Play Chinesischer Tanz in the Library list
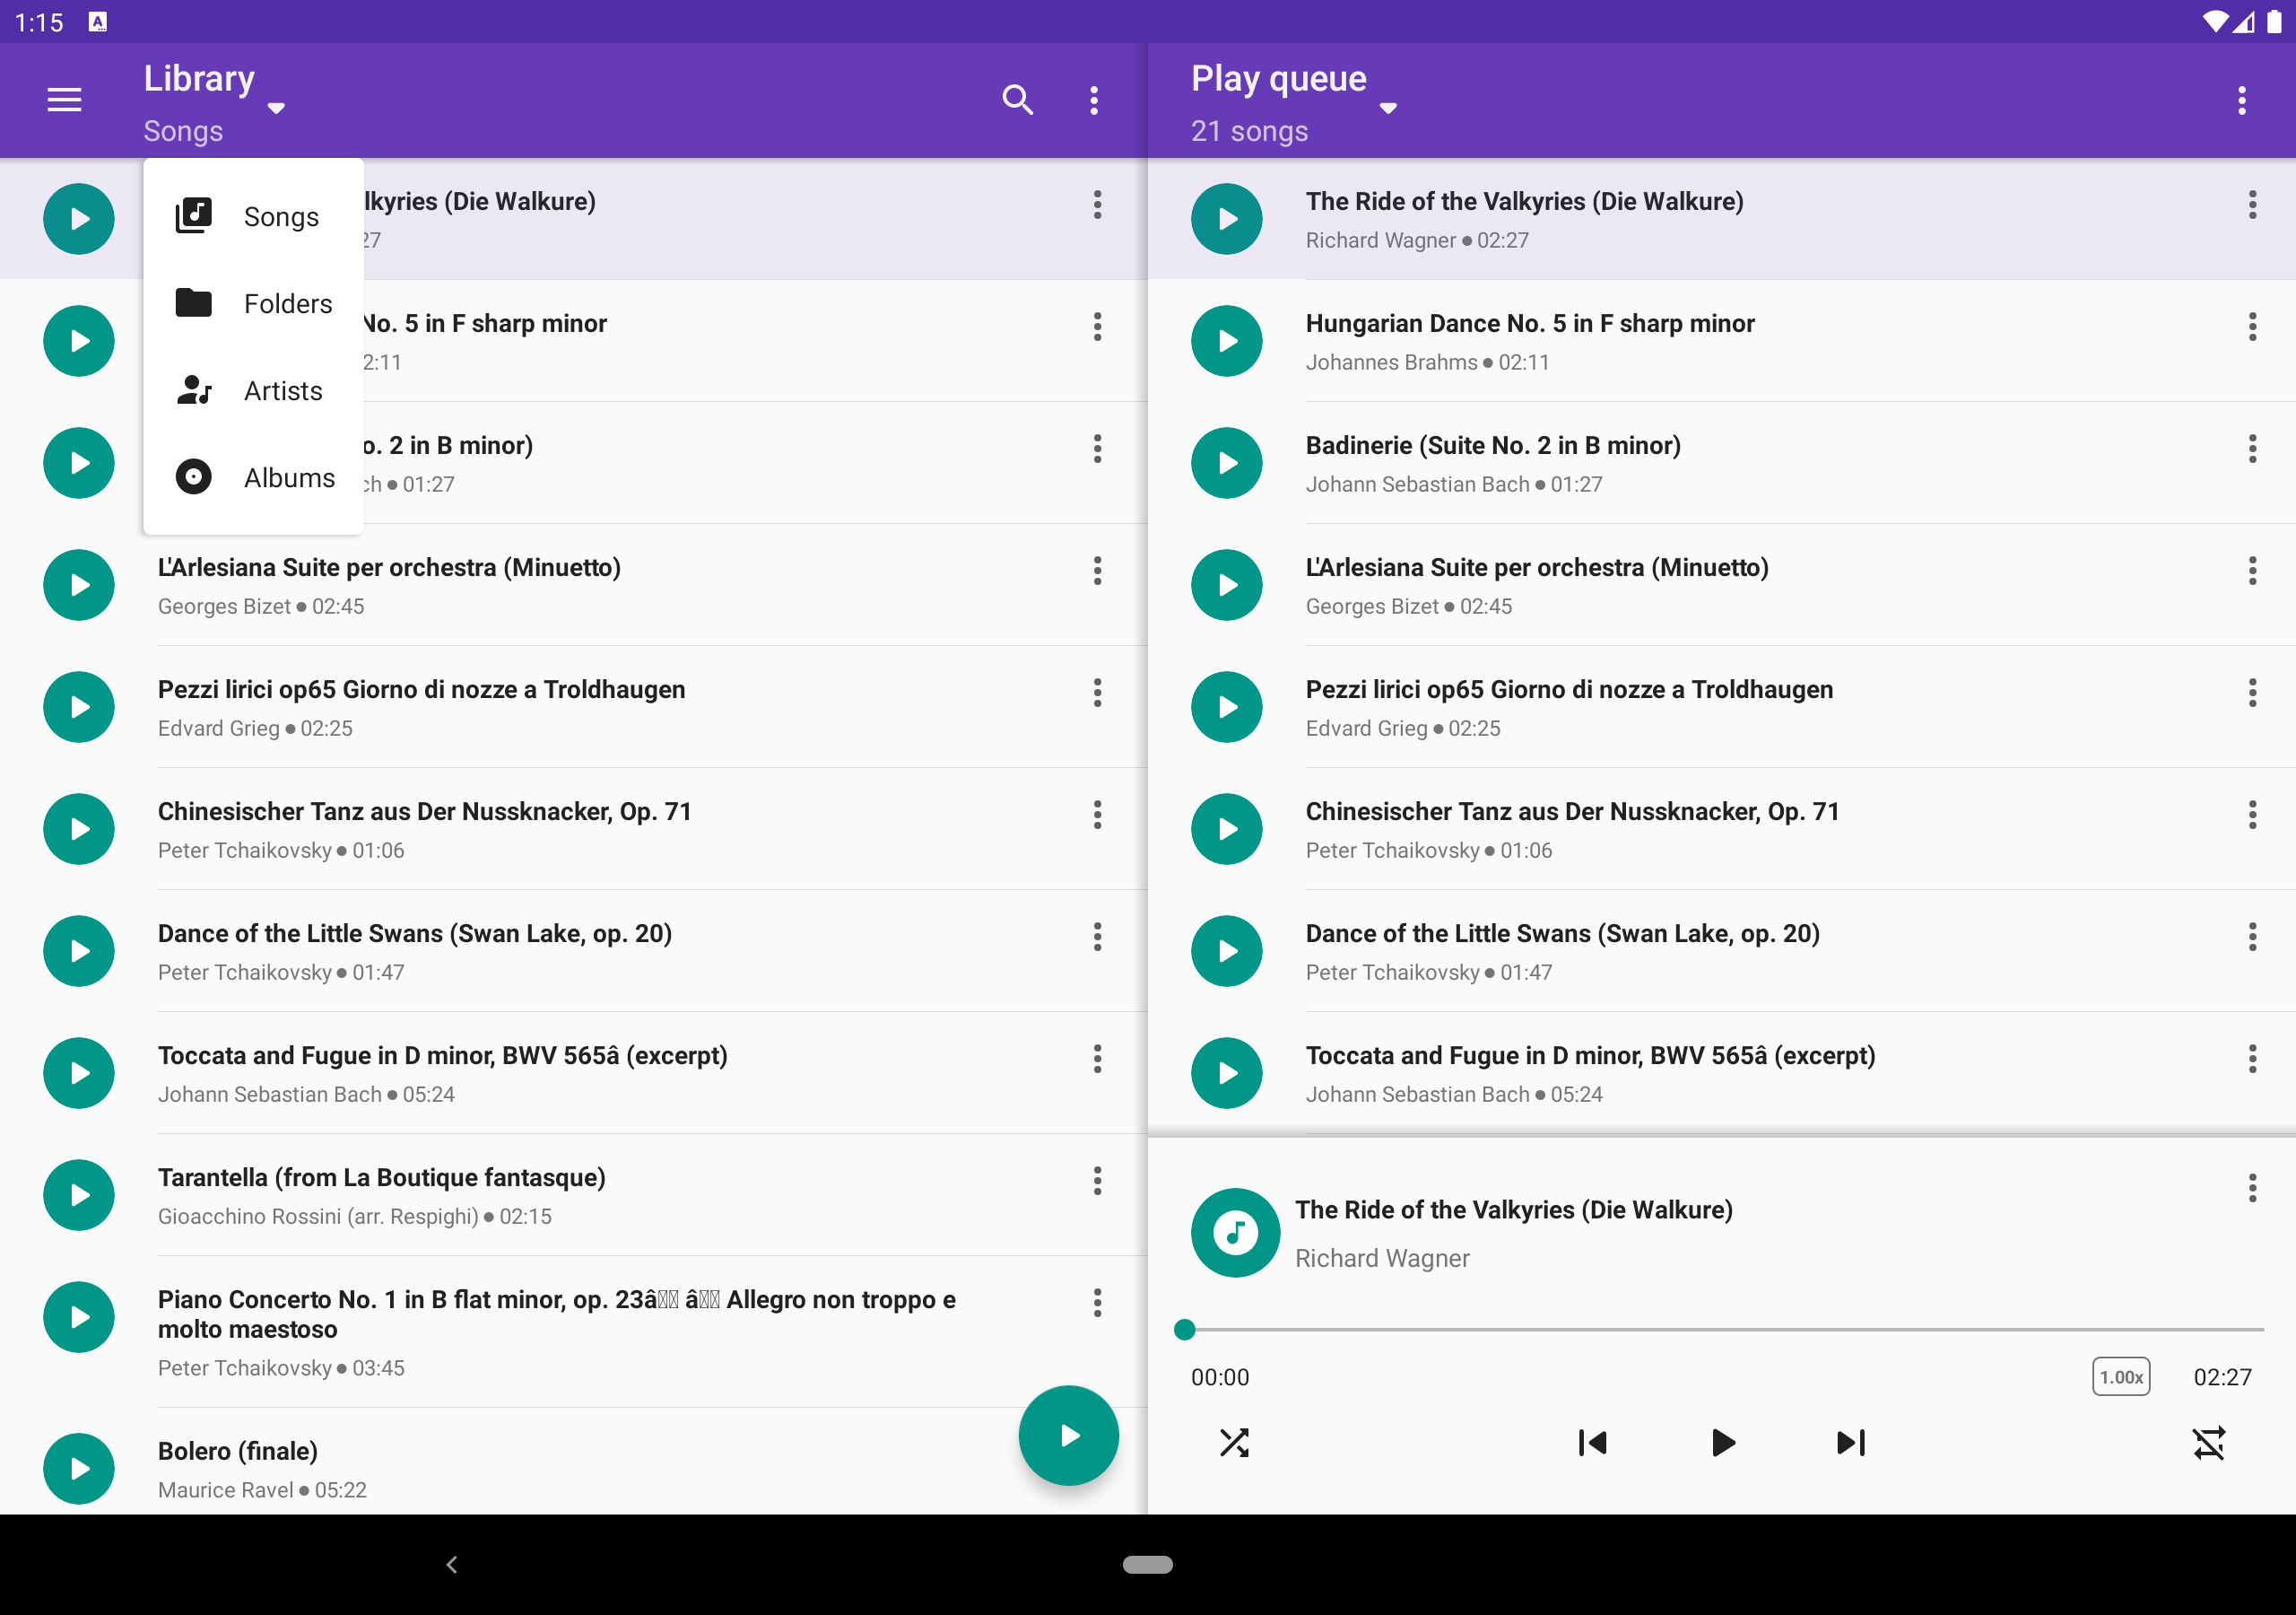This screenshot has width=2296, height=1615. tap(79, 830)
